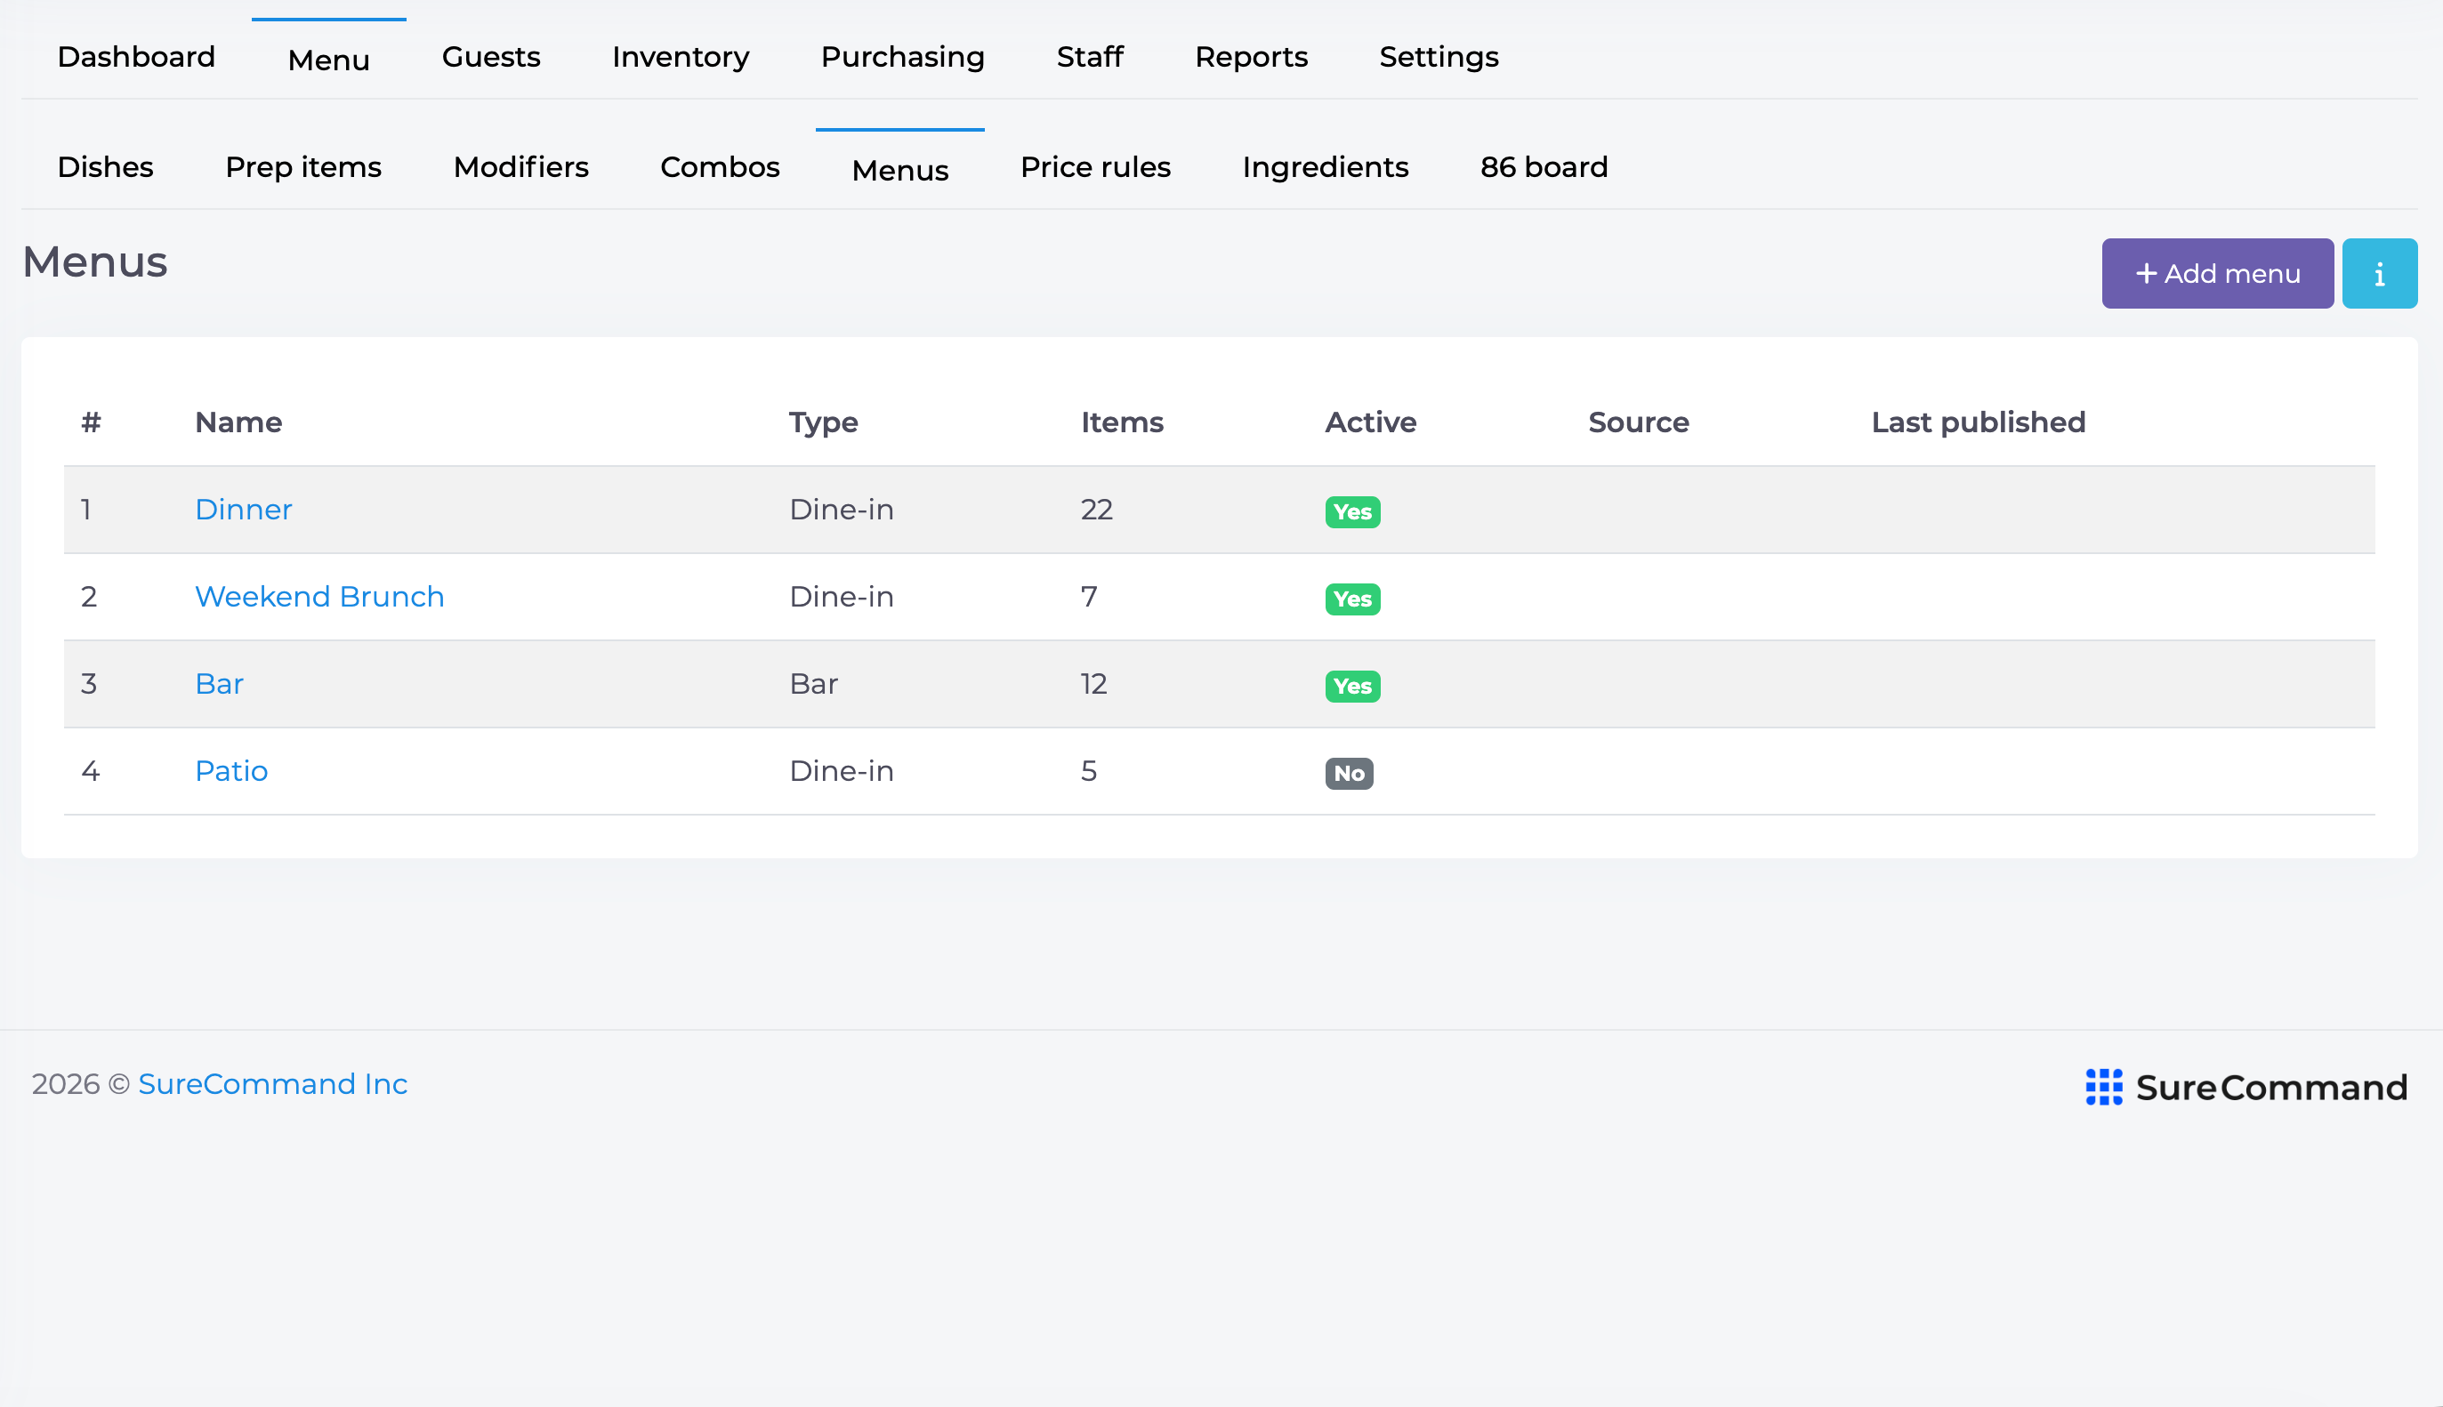Click the items count 12 for Bar
Screen dimensions: 2443x1407
[1094, 683]
